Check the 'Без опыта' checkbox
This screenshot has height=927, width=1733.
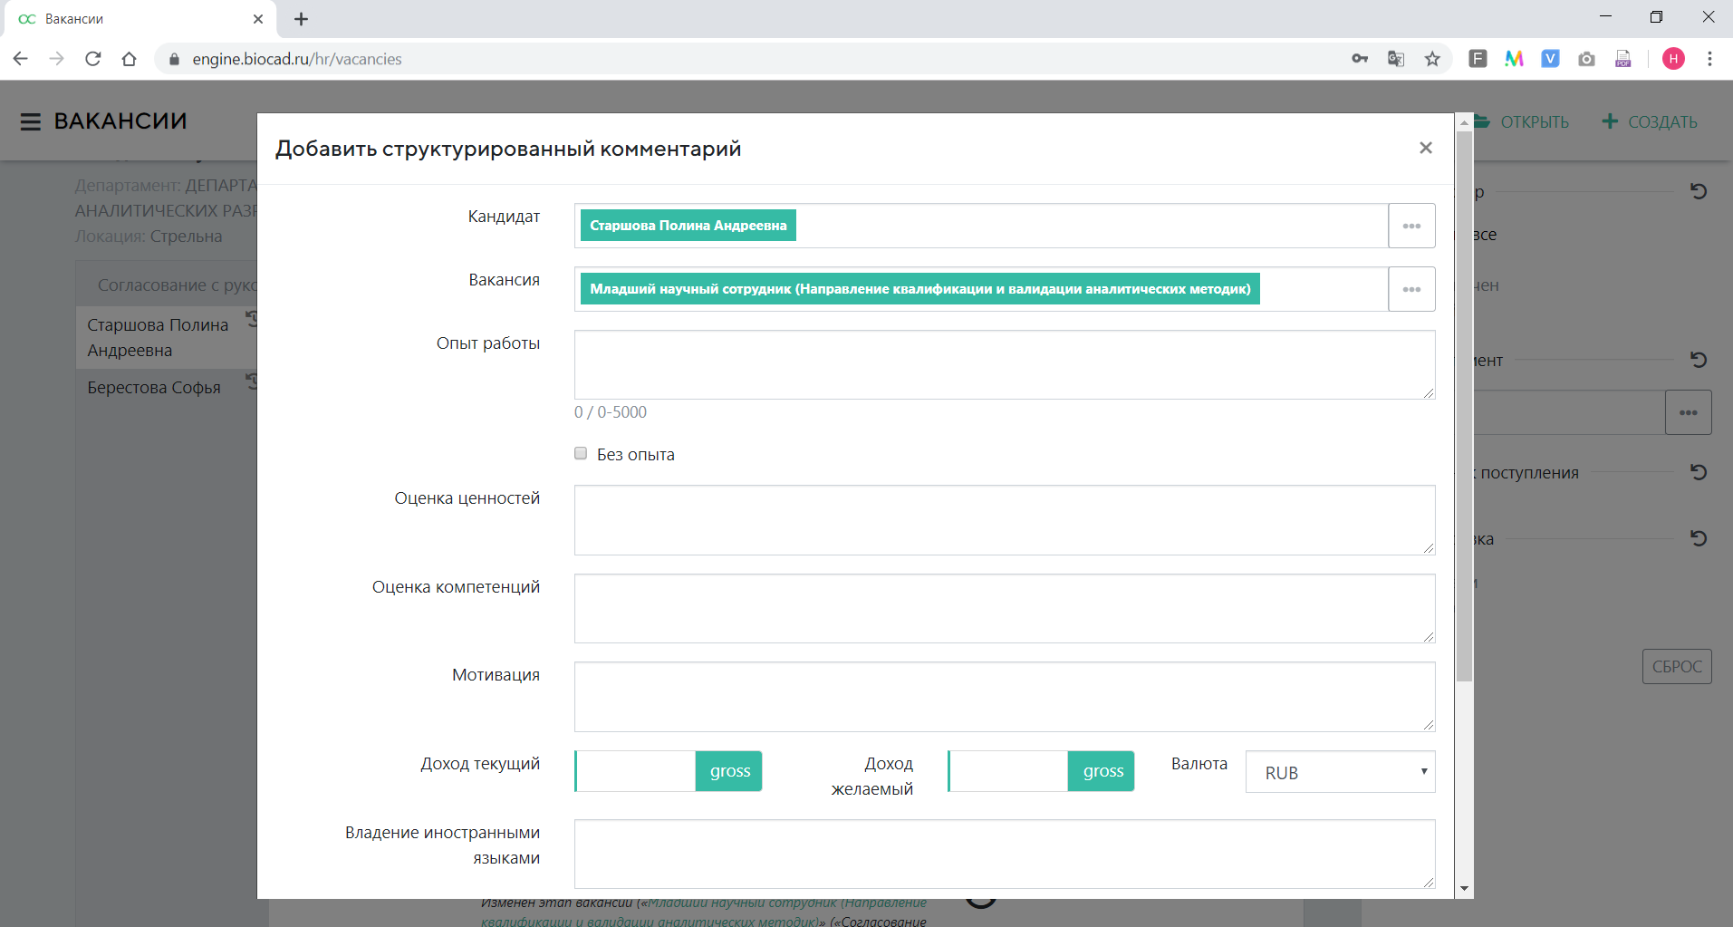tap(581, 453)
